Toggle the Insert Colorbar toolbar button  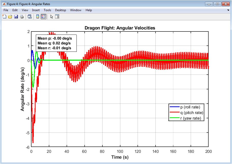tap(38, 17)
